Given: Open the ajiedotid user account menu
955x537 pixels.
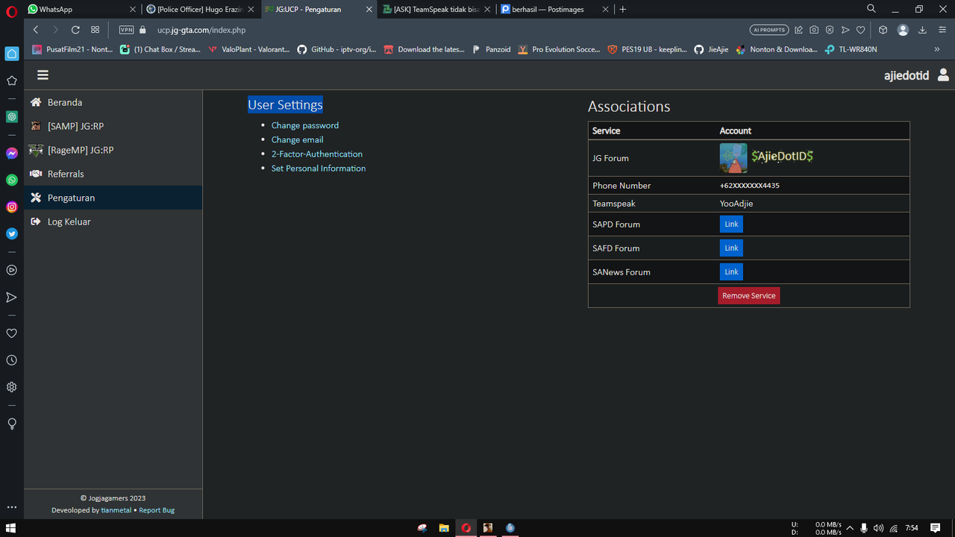Looking at the screenshot, I should pyautogui.click(x=916, y=75).
